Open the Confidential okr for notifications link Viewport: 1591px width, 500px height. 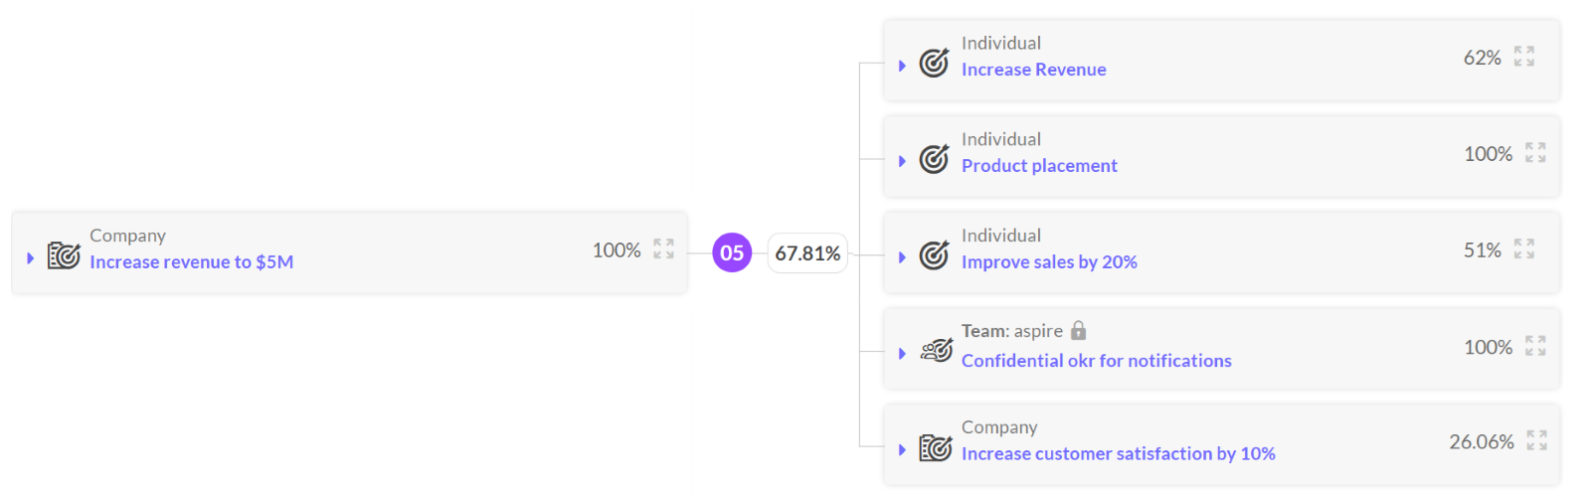1096,361
